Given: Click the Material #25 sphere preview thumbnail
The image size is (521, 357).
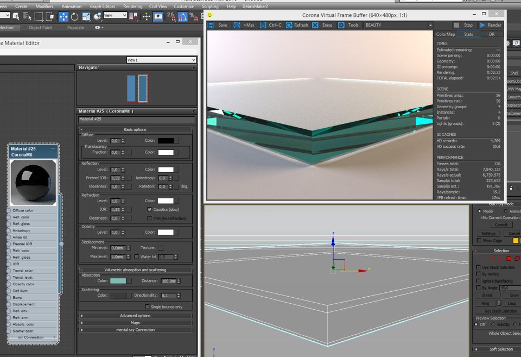Looking at the screenshot, I should 33,183.
